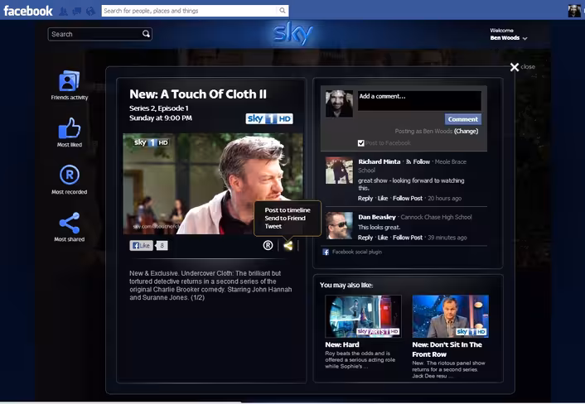Open Don't Sit In The Front Row thumbnail
The height and width of the screenshot is (404, 585).
click(x=450, y=316)
